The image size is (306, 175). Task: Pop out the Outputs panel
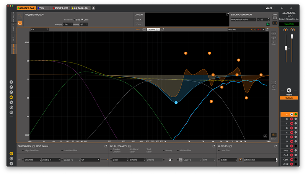click(x=275, y=146)
